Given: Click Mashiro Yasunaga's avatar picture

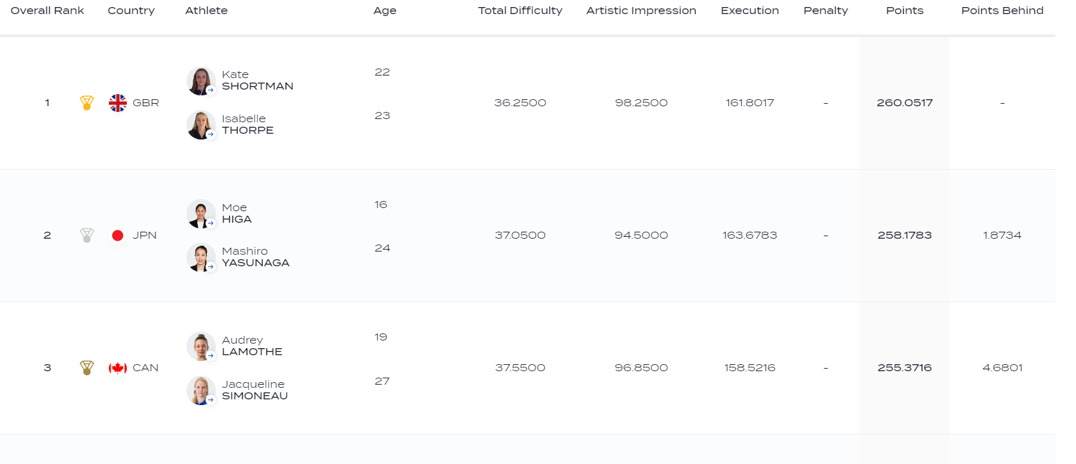Looking at the screenshot, I should 200,257.
